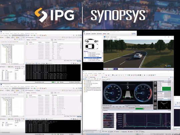Open Console tab in top-left Virtualizer window
Image resolution: width=180 pixels, height=135 pixels.
(38, 63)
